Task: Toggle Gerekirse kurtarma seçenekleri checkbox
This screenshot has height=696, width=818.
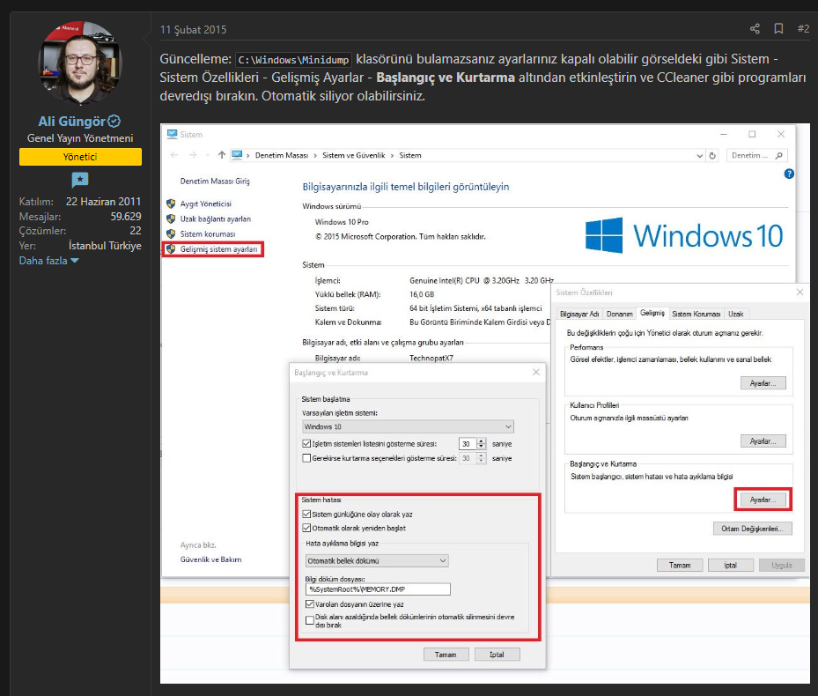Action: coord(306,458)
